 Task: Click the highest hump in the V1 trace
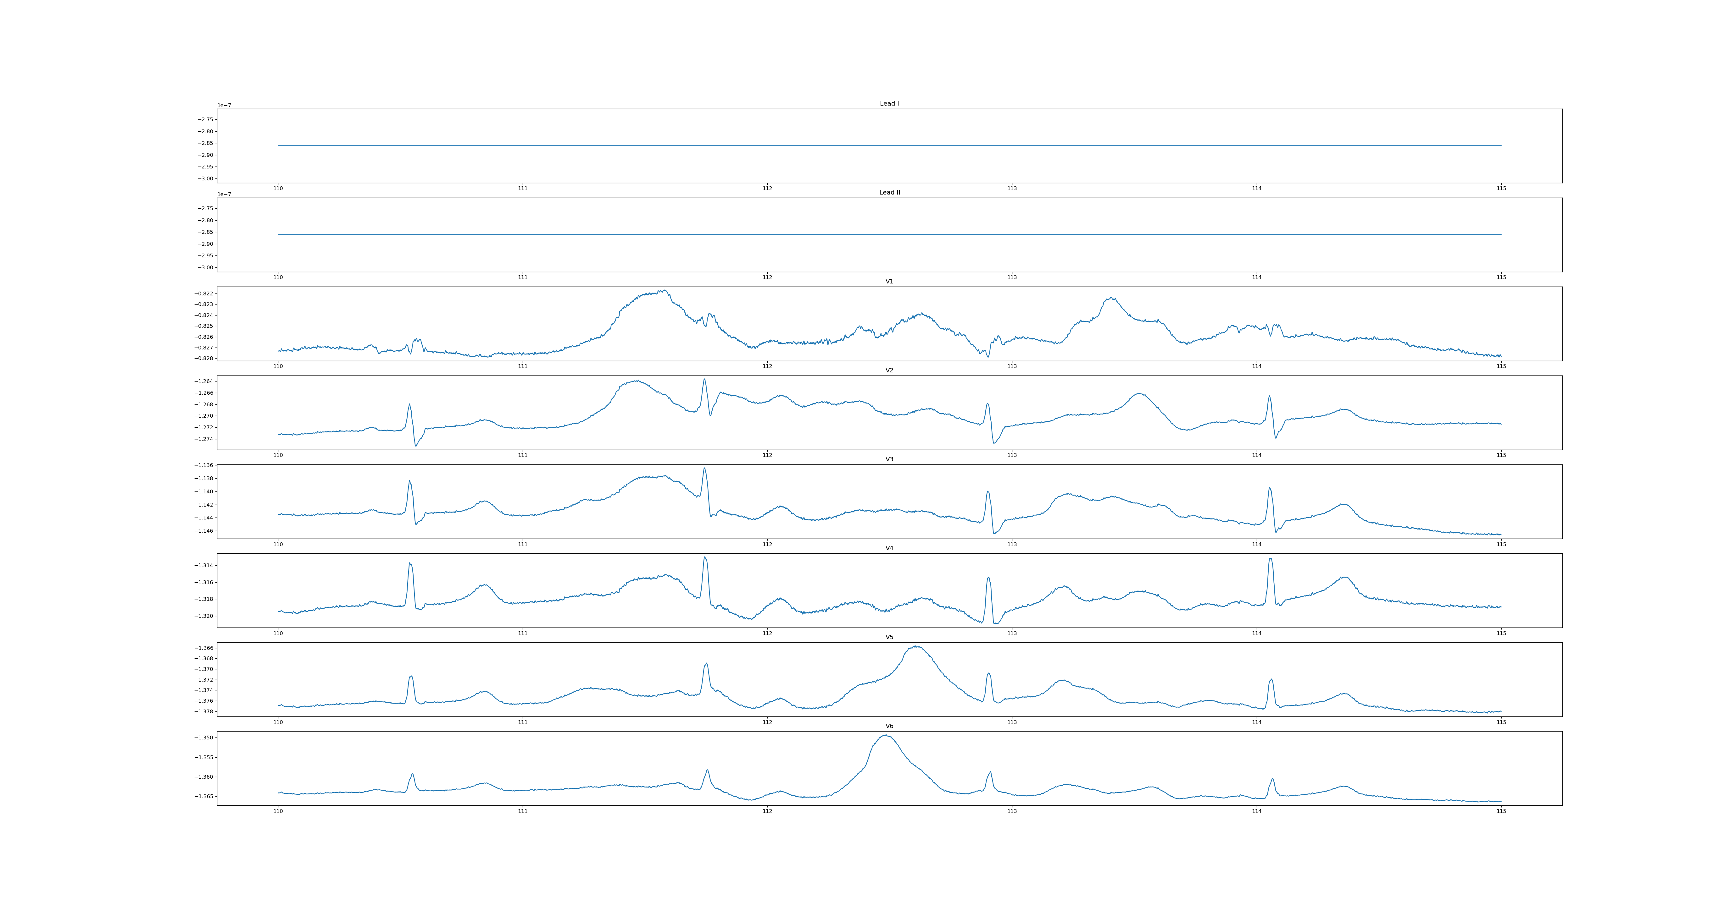click(x=665, y=291)
